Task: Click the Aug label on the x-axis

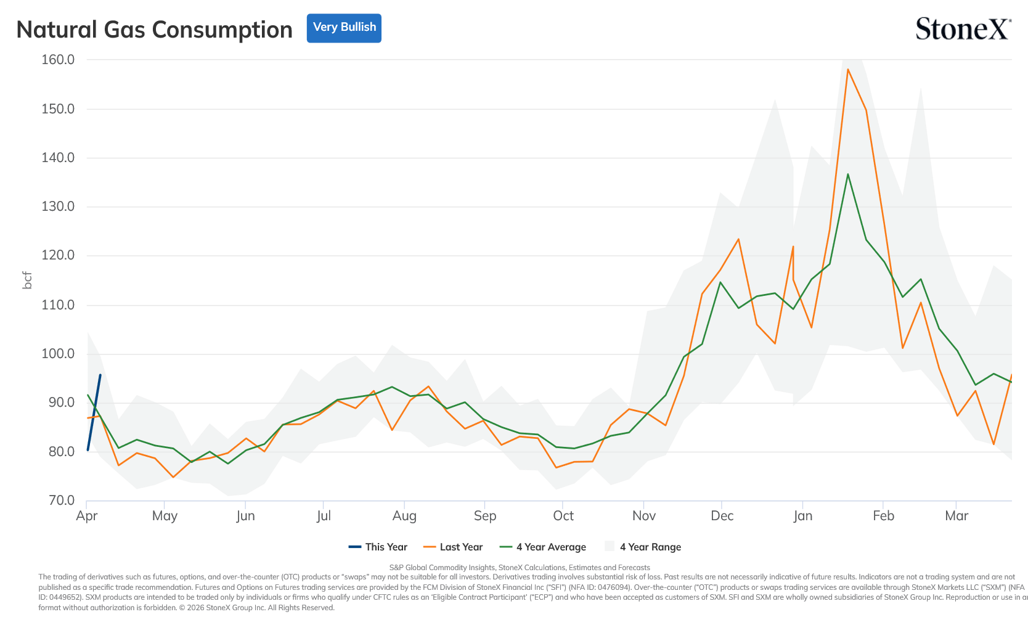Action: (404, 516)
